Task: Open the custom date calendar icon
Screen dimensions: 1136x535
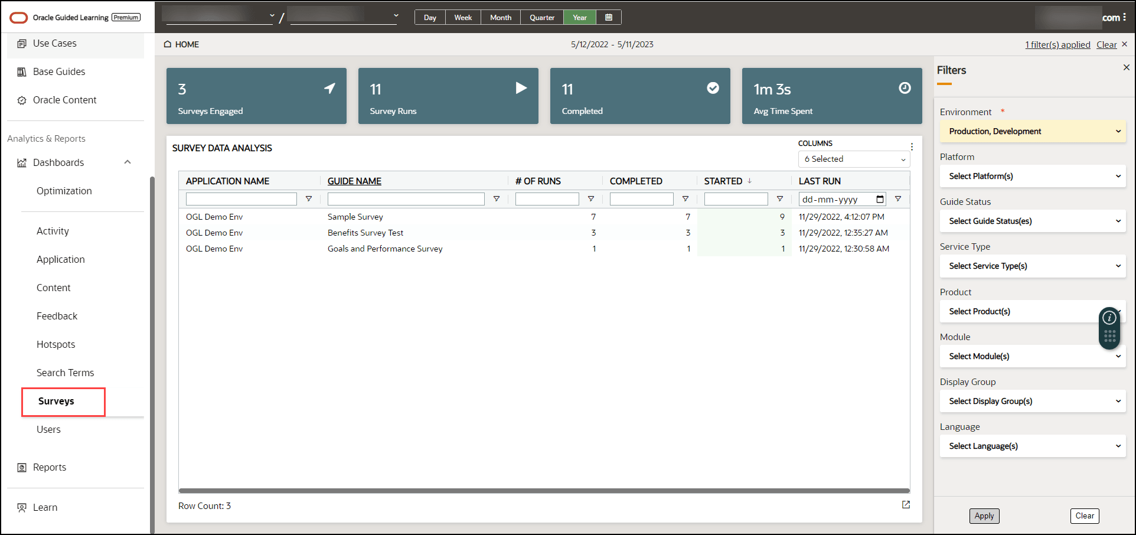Action: point(609,18)
